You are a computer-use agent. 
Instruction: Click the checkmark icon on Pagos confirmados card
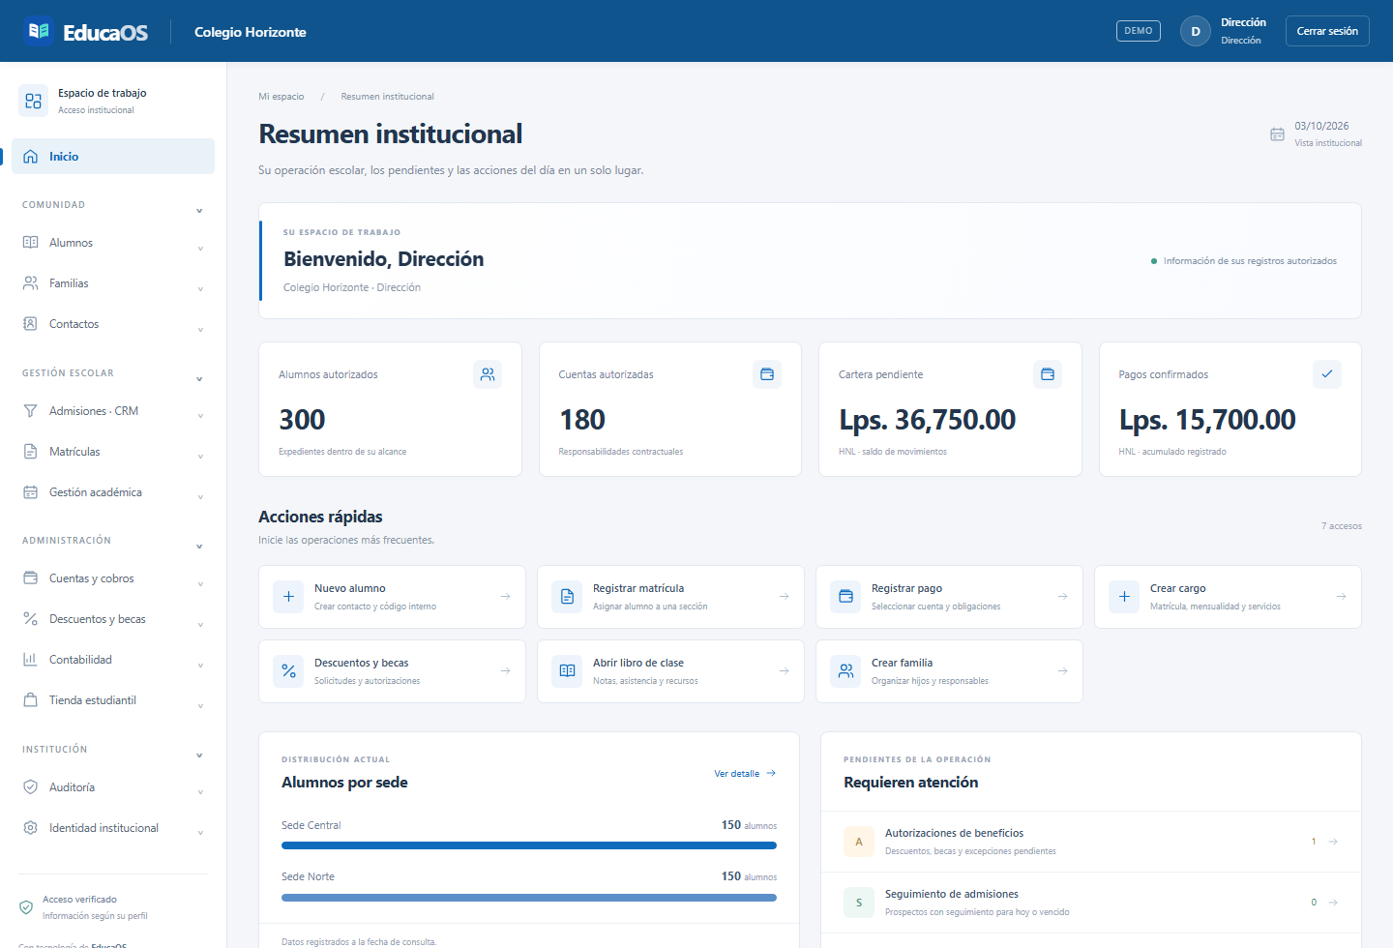pos(1327,374)
